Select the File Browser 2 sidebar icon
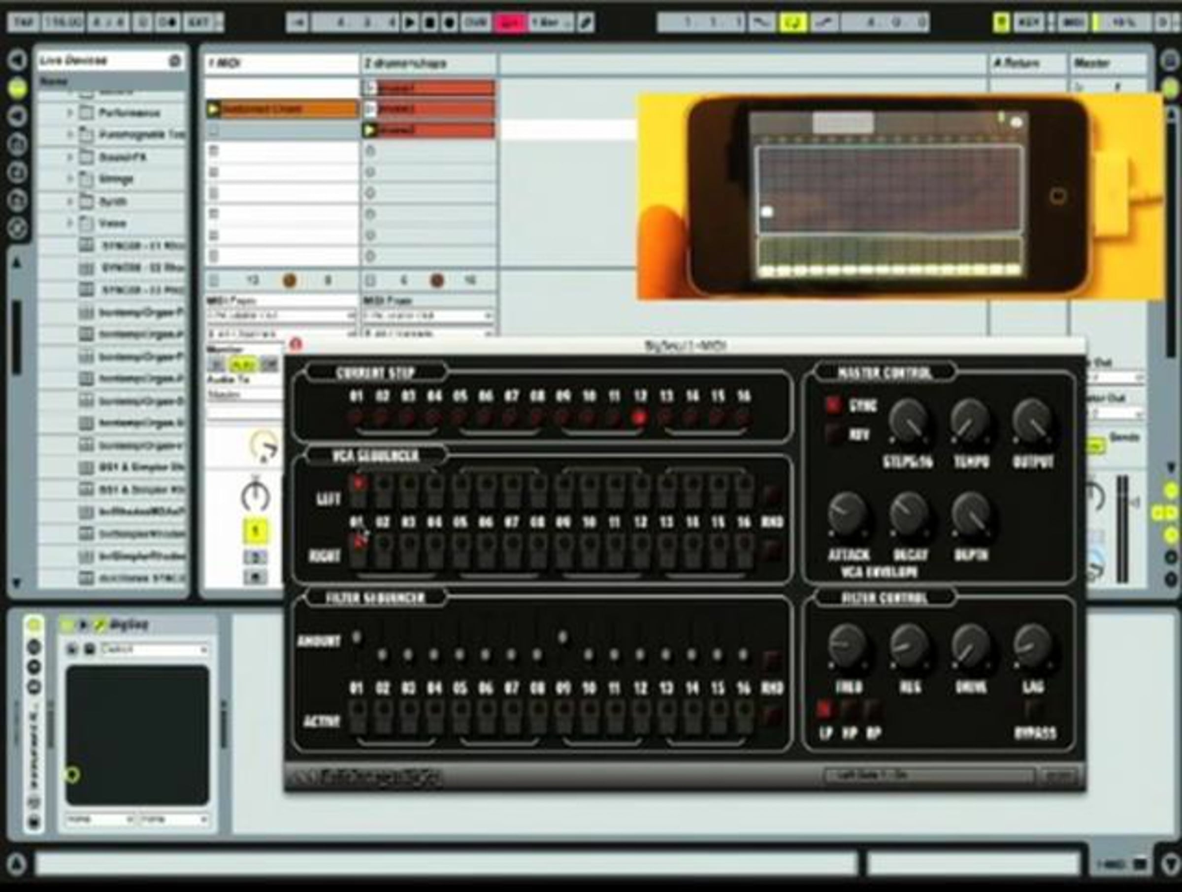The height and width of the screenshot is (892, 1182). coord(17,172)
